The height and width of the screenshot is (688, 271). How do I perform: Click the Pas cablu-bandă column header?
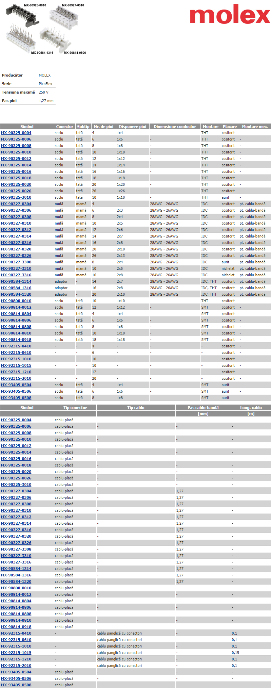[203, 408]
